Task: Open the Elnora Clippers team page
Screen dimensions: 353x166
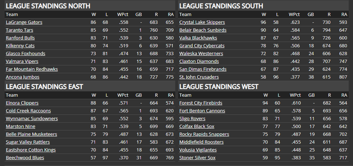Action: click(22, 103)
